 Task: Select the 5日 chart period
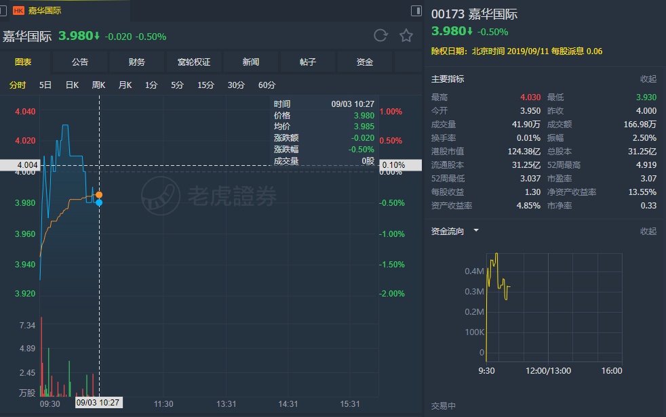point(45,85)
